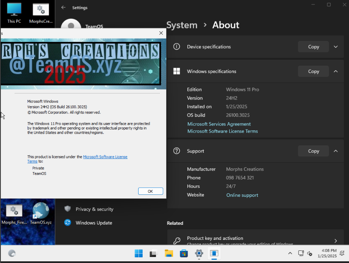Click the About page title
Screen dimensions: 349x263
click(x=226, y=25)
